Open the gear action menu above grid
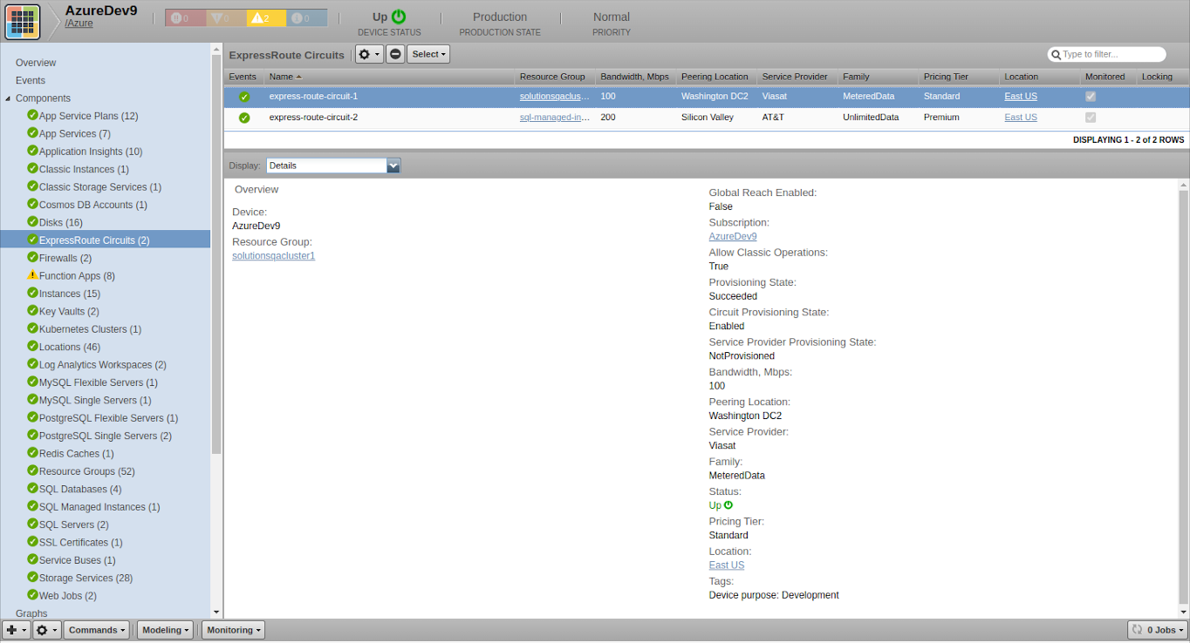 (x=369, y=54)
